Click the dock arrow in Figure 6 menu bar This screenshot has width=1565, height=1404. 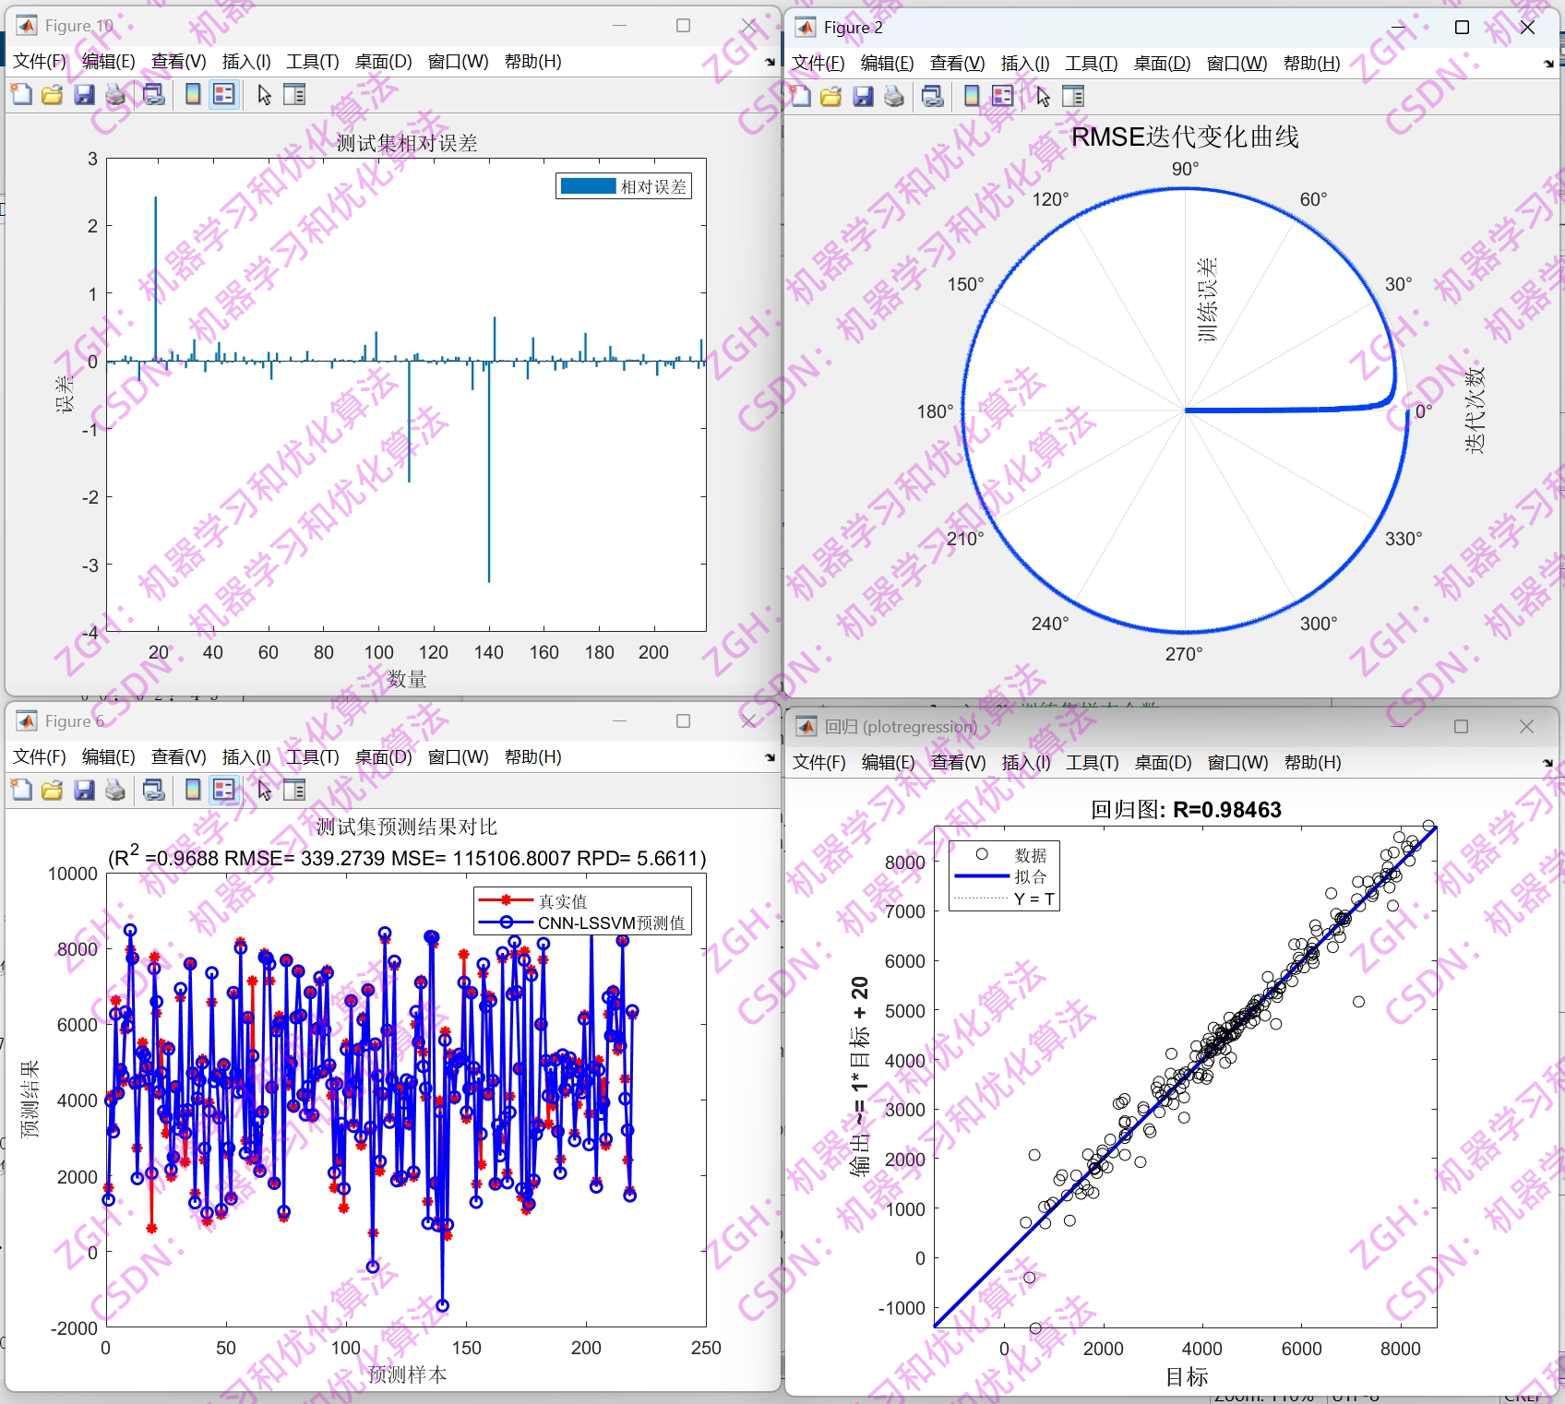point(770,757)
